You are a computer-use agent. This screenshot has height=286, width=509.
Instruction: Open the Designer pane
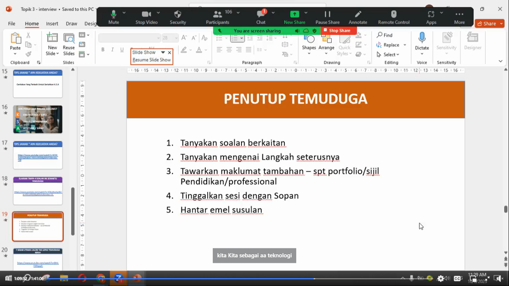tap(473, 41)
